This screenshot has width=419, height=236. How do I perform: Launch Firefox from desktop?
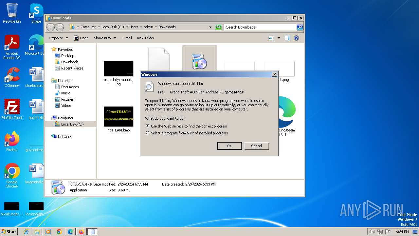tap(12, 142)
